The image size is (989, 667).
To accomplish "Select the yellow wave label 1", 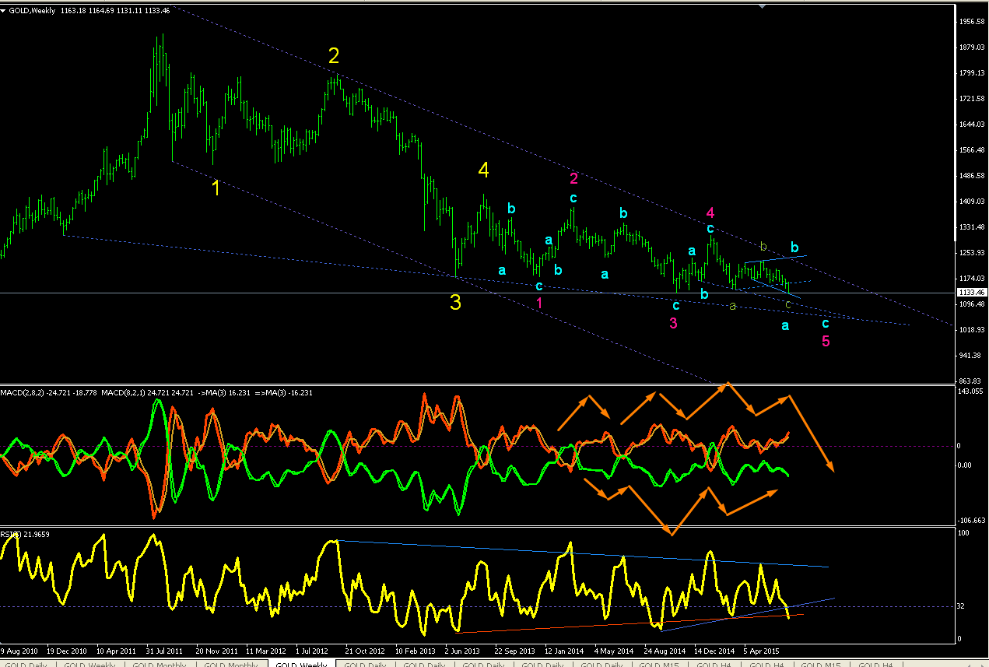I will (216, 188).
